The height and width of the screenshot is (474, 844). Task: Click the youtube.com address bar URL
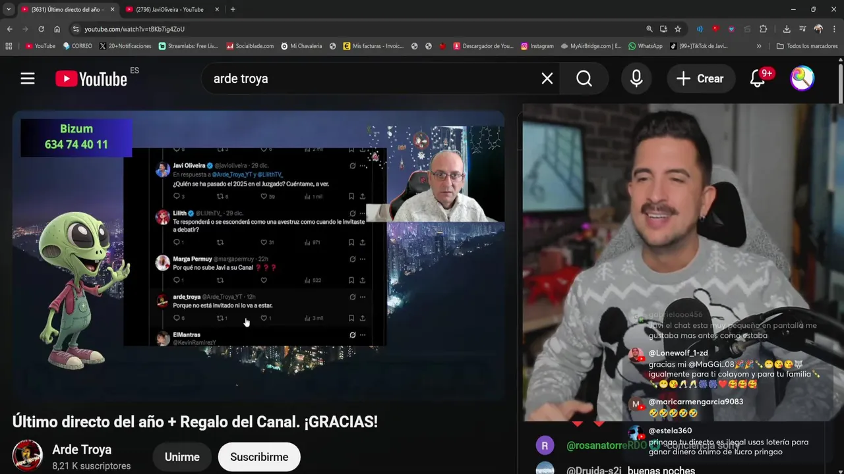click(x=135, y=29)
